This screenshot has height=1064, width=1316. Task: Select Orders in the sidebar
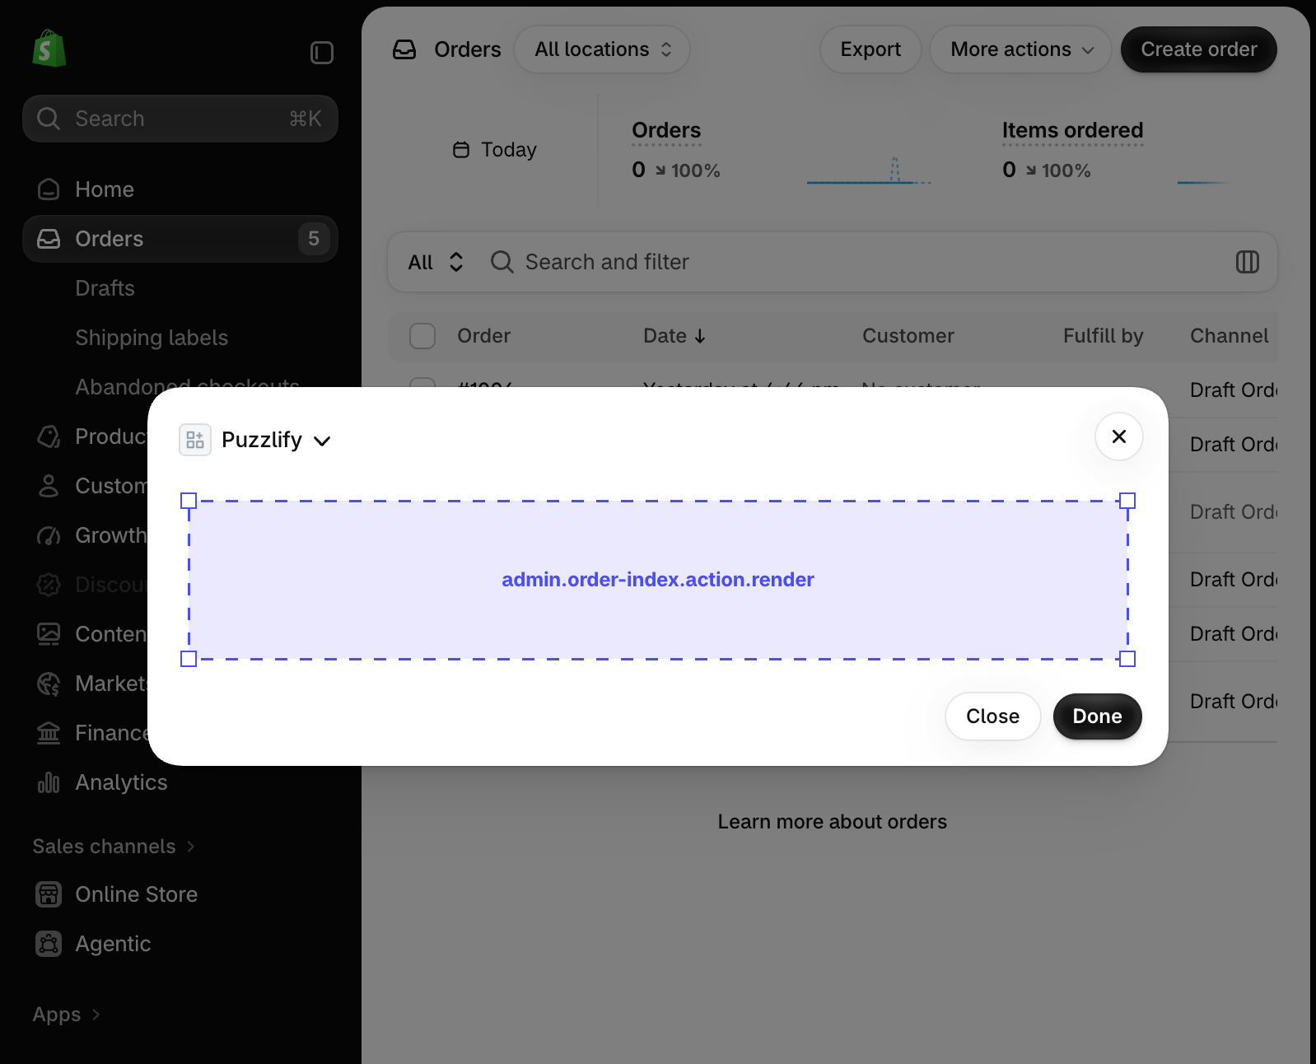point(180,239)
